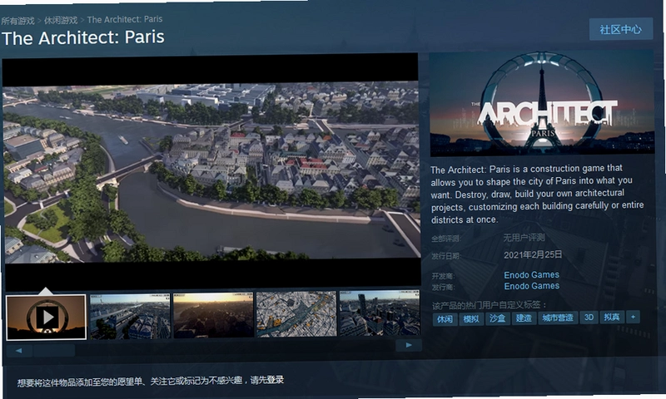The height and width of the screenshot is (399, 666).
Task: Select the skyscraper district screenshot thumbnail
Action: 380,313
